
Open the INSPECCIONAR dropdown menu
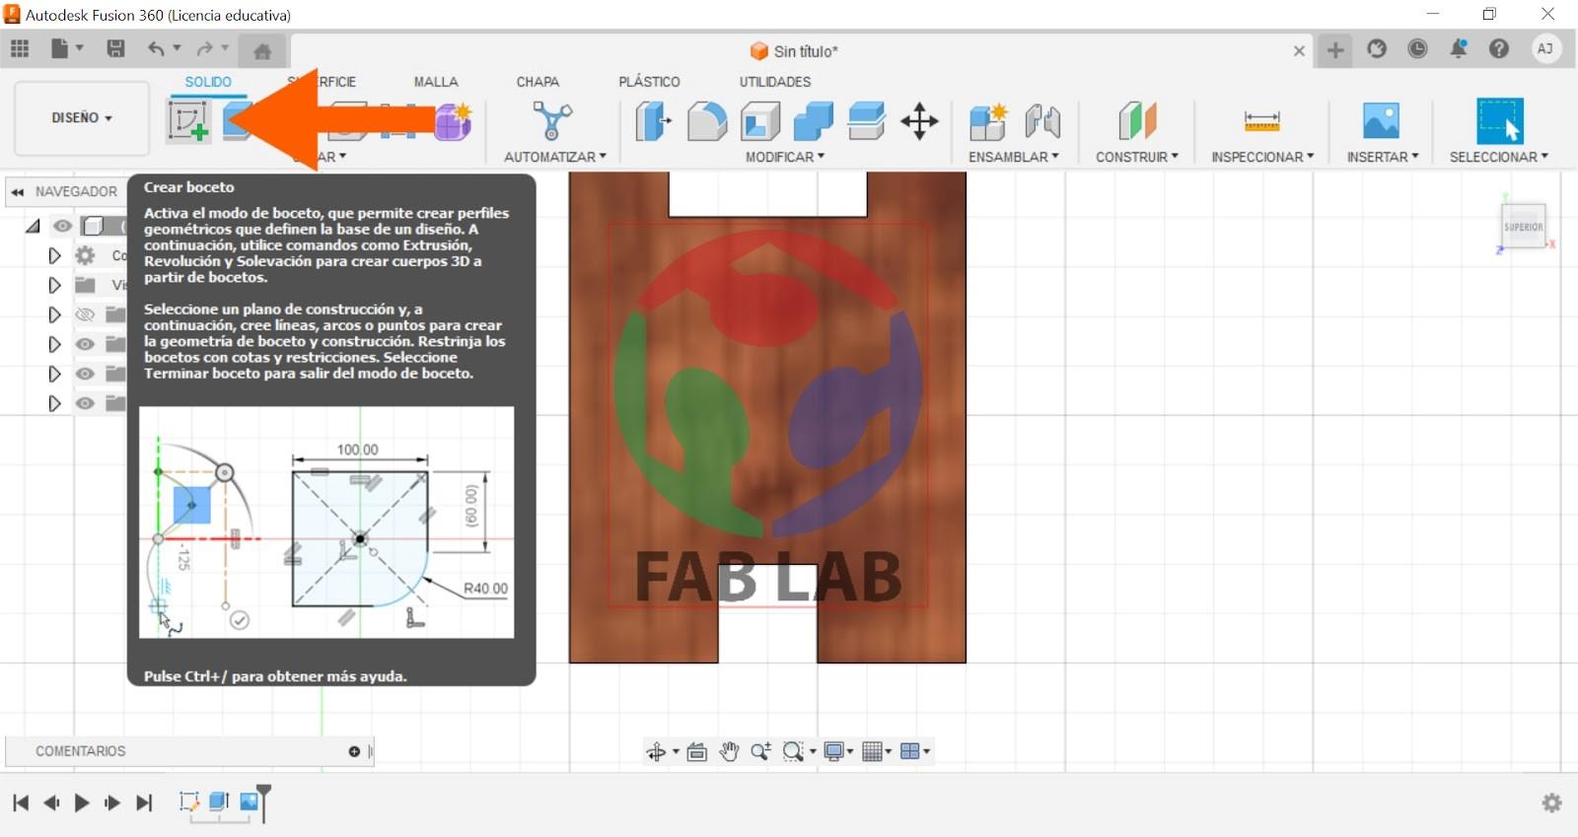tap(1262, 157)
